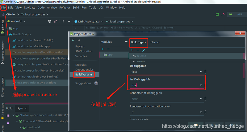Select gradle.properties (Global Properties) file
The width and height of the screenshot is (247, 132).
40,52
